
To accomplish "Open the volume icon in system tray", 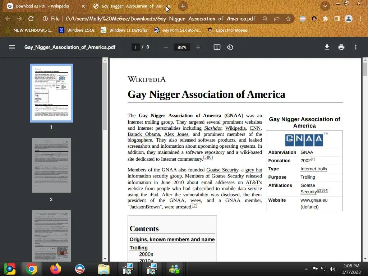I will [332, 269].
